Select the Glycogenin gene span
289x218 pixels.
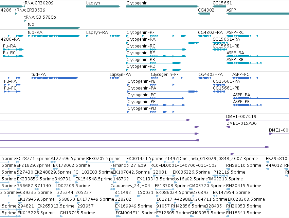pyautogui.click(x=162, y=6)
